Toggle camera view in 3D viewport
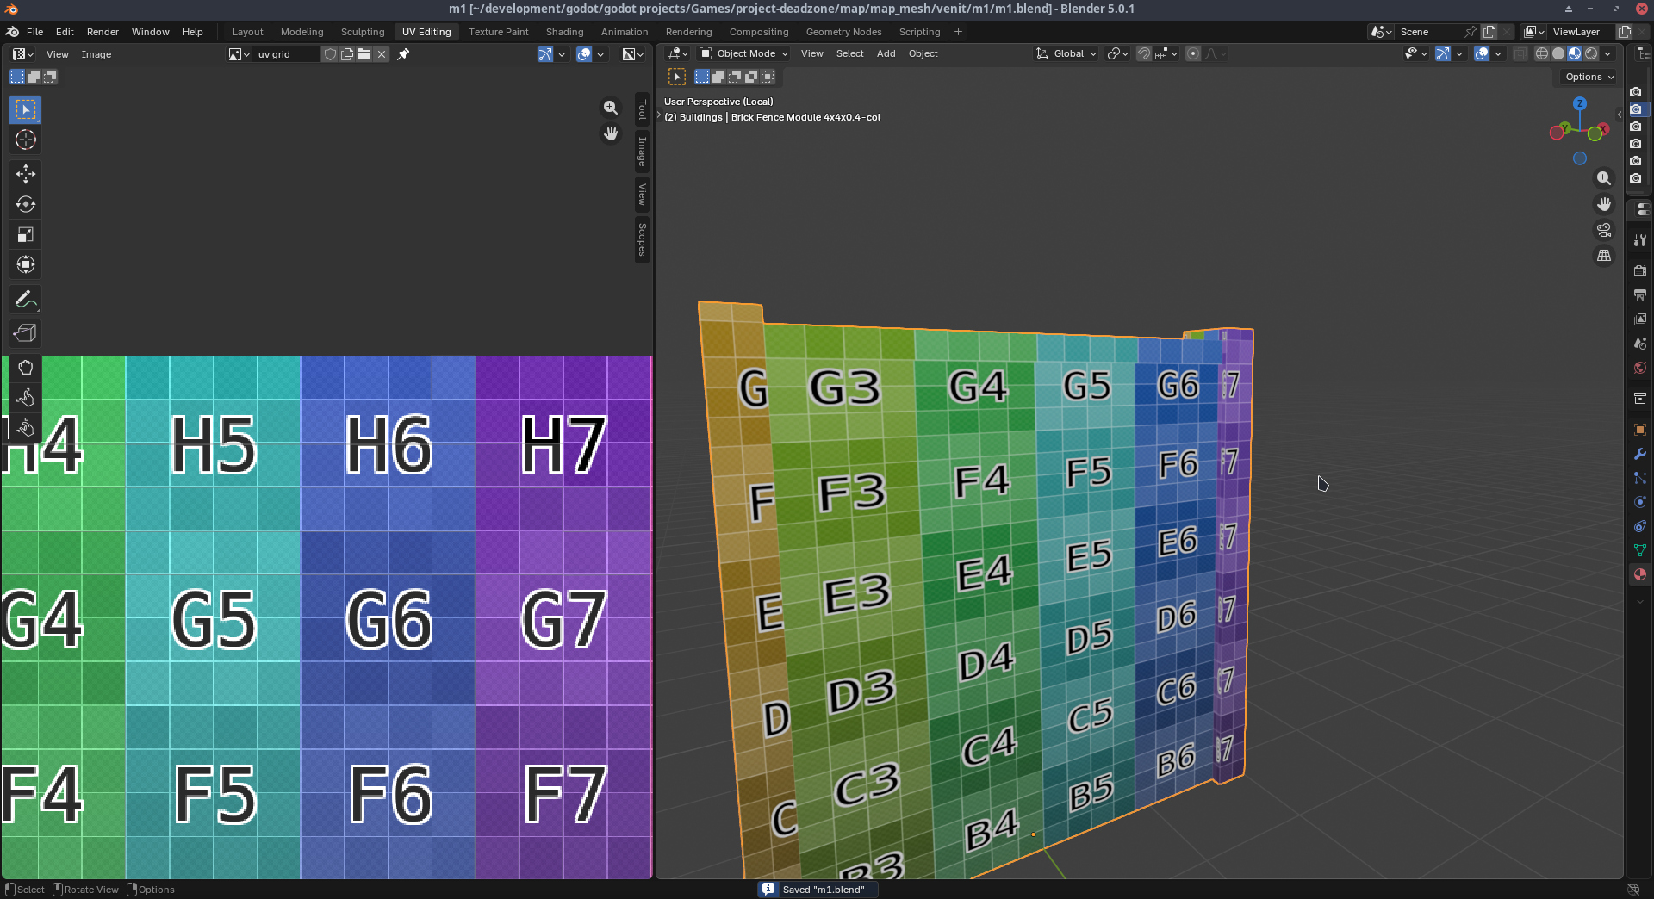1654x899 pixels. (x=1603, y=231)
